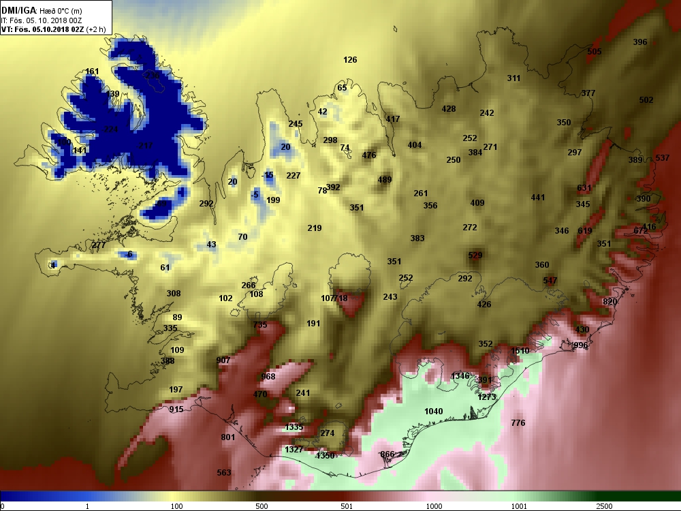Click the 2500 label on the color scale
681x511 pixels.
(604, 506)
